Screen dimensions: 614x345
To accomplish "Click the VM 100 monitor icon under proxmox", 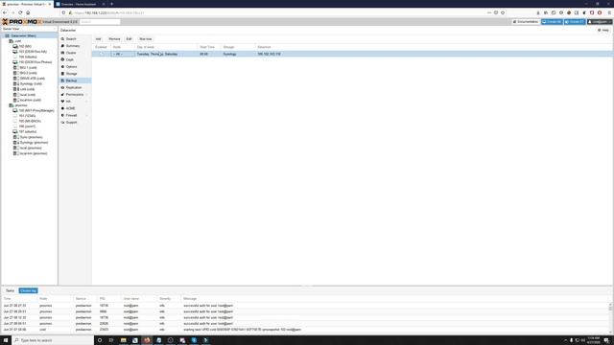I will [15, 111].
